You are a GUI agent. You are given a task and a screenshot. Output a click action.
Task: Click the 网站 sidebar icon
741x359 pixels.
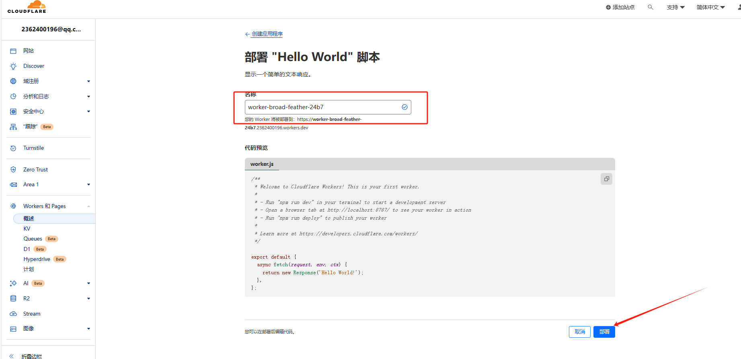tap(13, 51)
